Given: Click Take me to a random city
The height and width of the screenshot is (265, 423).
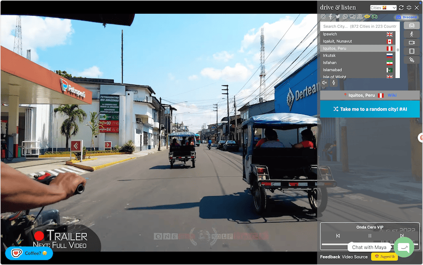Looking at the screenshot, I should (x=370, y=109).
